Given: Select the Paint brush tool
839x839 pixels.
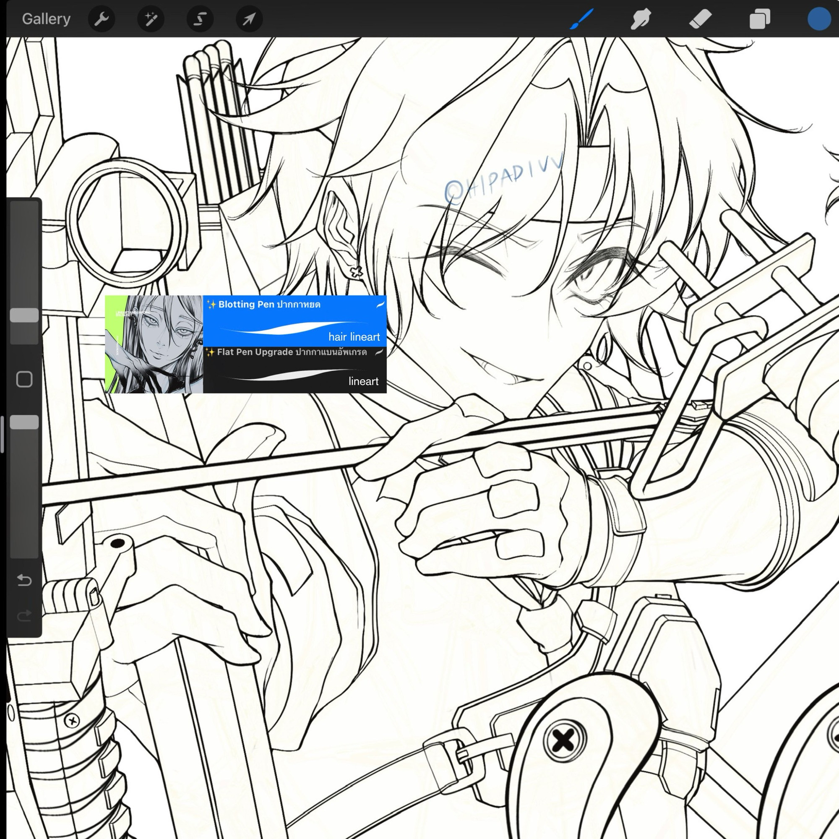Looking at the screenshot, I should 581,20.
